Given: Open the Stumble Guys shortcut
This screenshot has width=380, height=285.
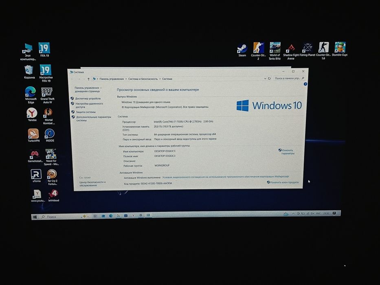Looking at the screenshot, I should [340, 49].
